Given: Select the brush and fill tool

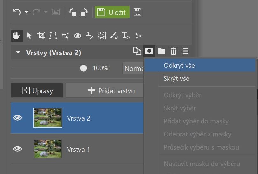Looking at the screenshot, I should coord(114,36).
